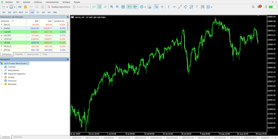Click the chart type line icon
The image size is (278, 139).
4,7
